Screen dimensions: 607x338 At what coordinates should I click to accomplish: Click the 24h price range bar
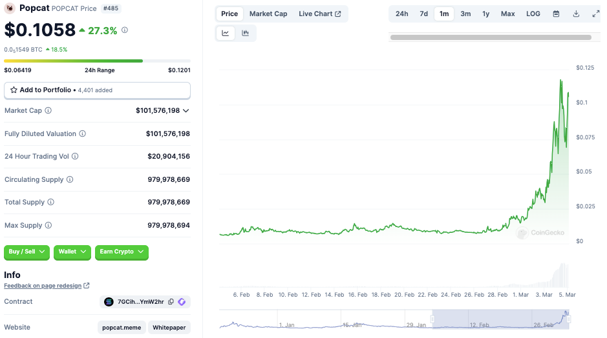(97, 61)
